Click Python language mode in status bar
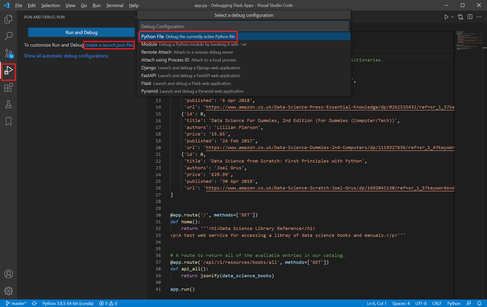The height and width of the screenshot is (307, 487). (x=454, y=303)
